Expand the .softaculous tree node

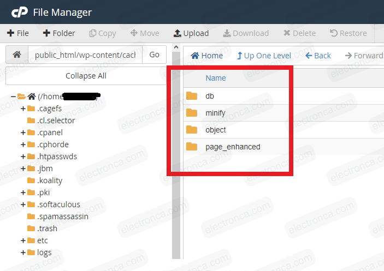[x=23, y=204]
